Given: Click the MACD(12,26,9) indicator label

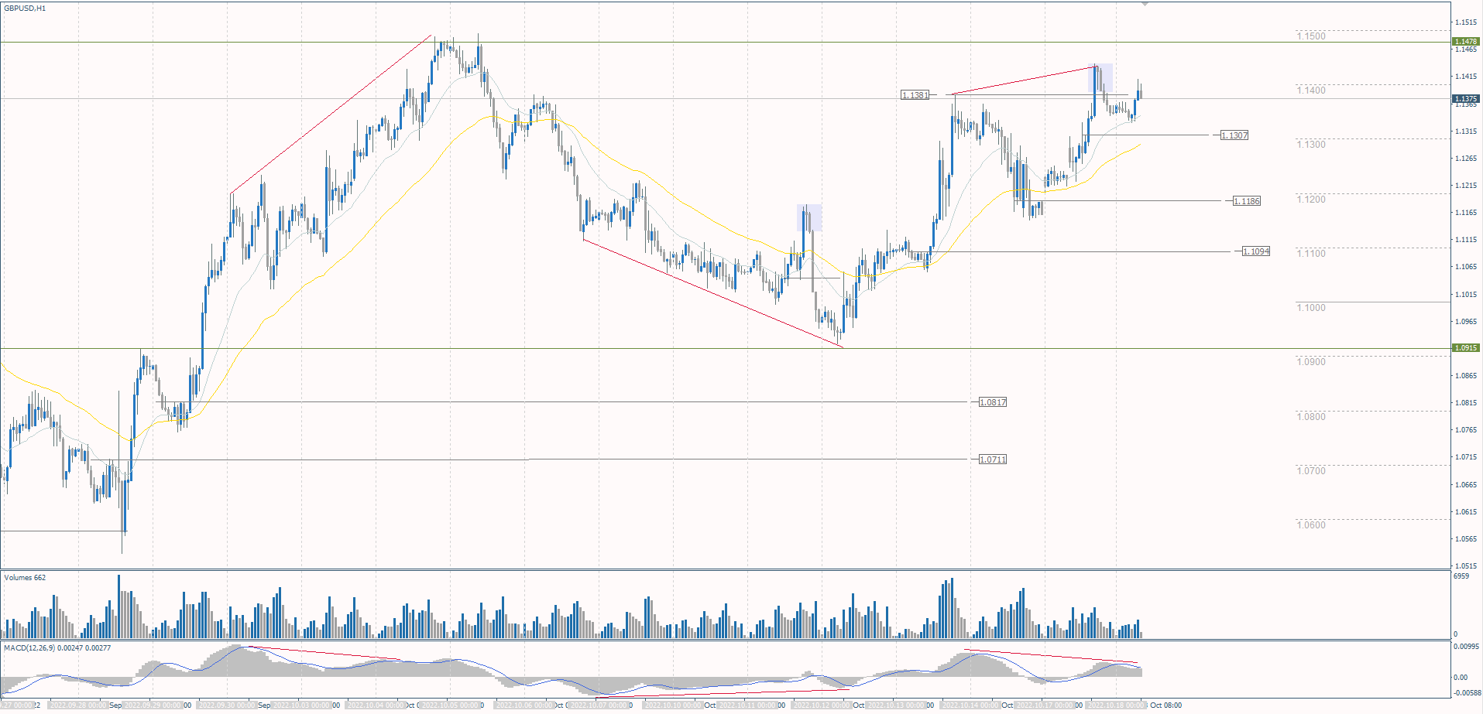Looking at the screenshot, I should (x=57, y=648).
